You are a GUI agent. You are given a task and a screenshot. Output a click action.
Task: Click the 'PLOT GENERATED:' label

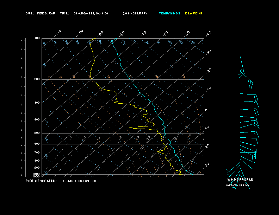click(x=41, y=181)
